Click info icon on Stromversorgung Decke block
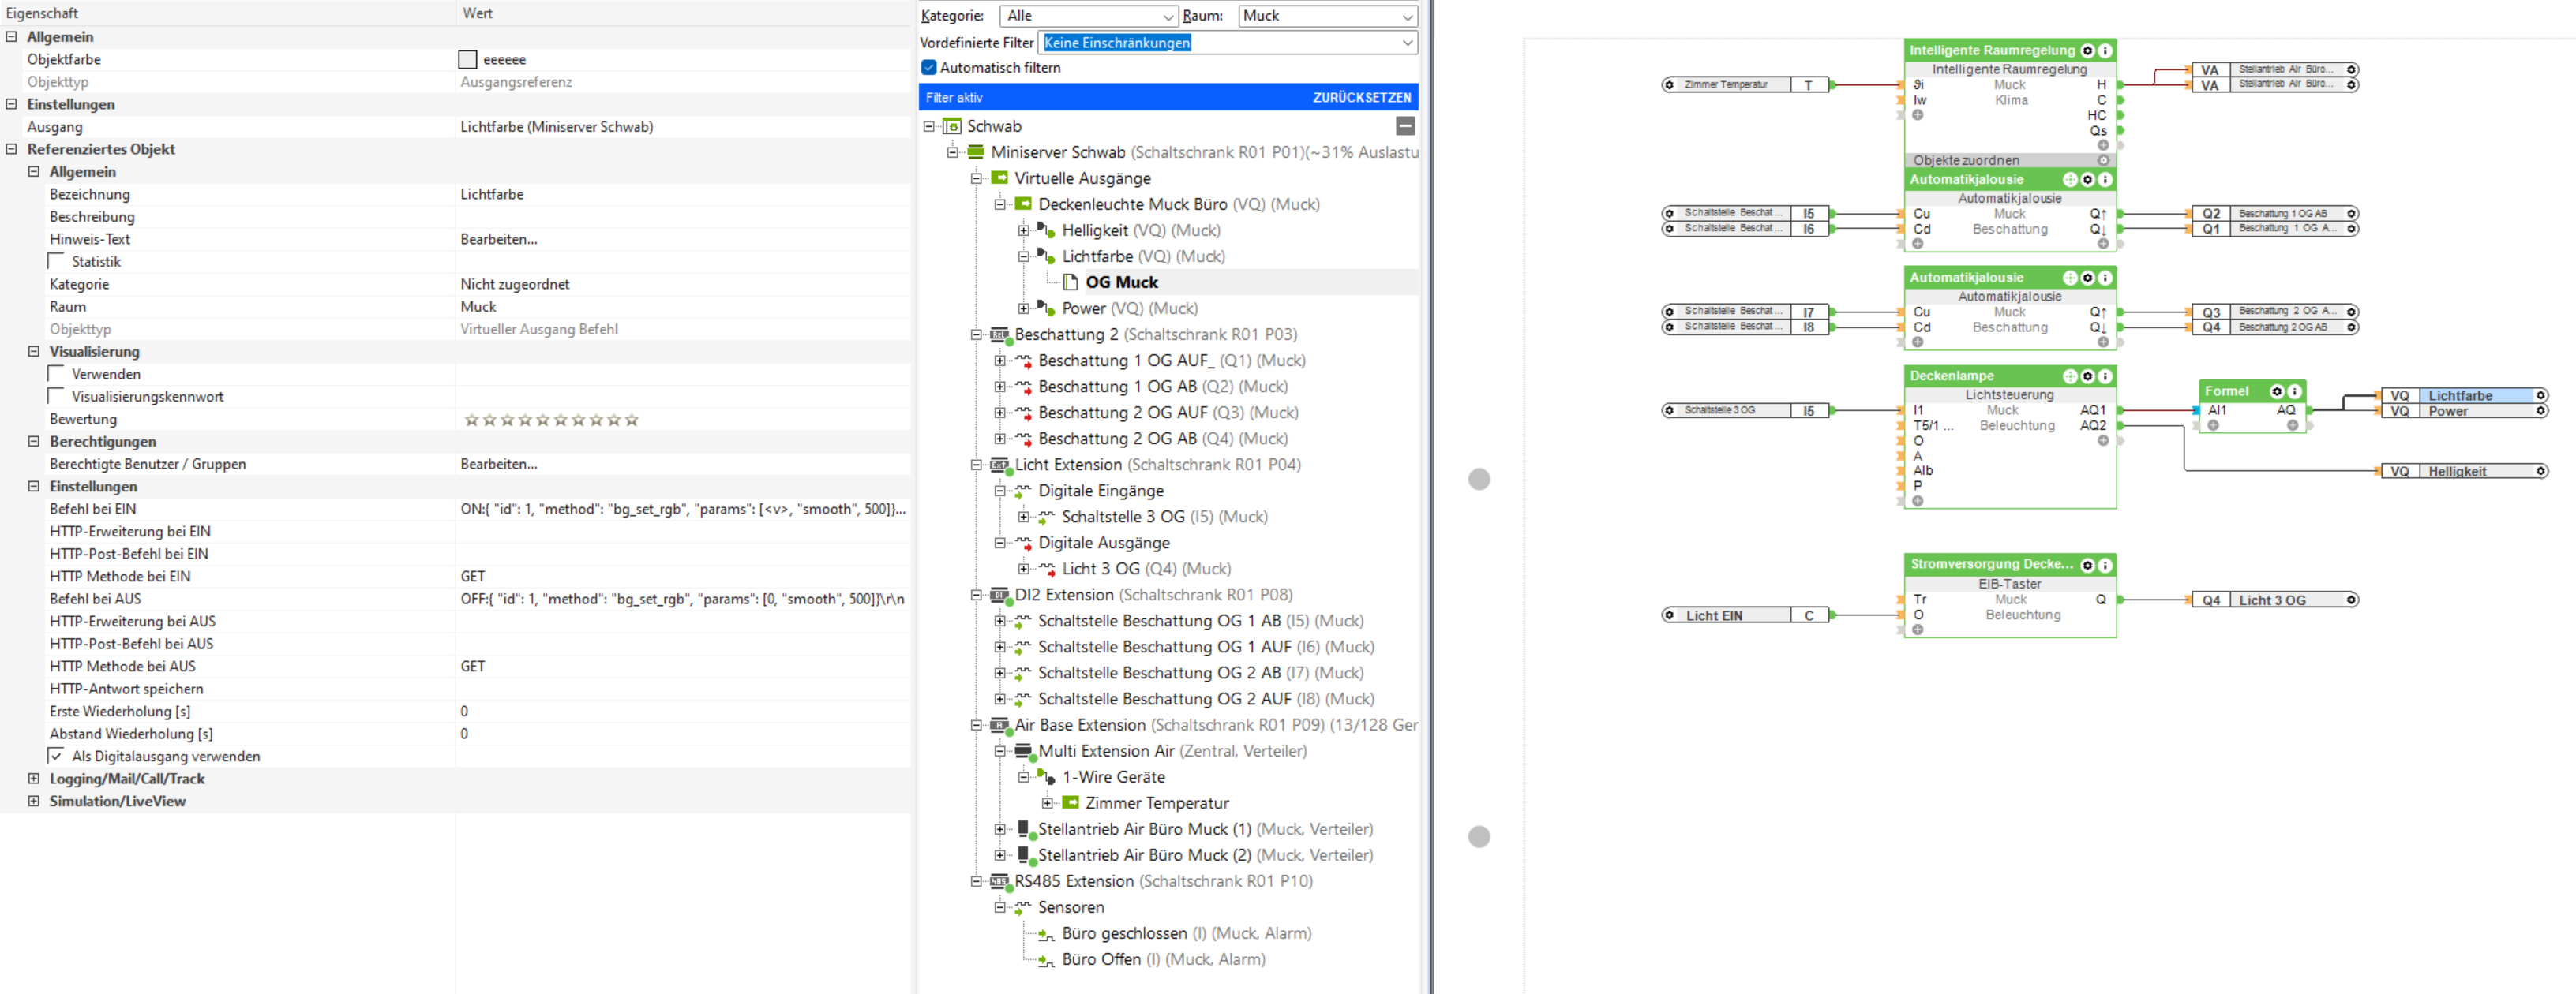This screenshot has width=2576, height=994. tap(2105, 566)
